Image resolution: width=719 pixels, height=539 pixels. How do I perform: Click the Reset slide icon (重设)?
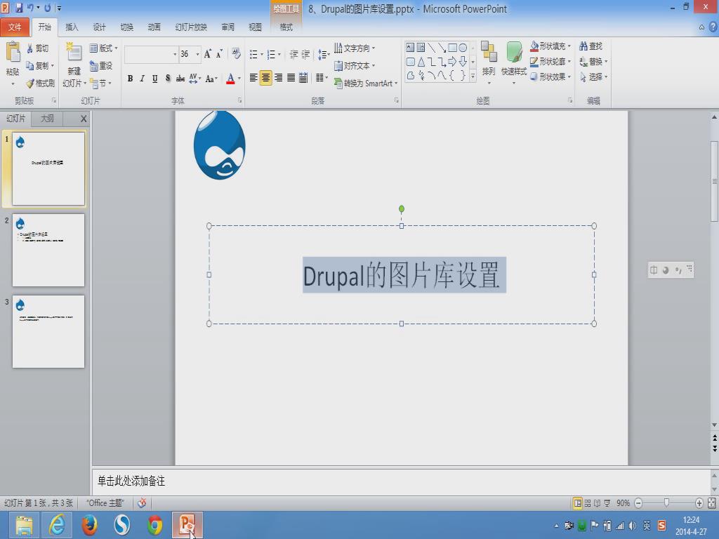pyautogui.click(x=94, y=66)
